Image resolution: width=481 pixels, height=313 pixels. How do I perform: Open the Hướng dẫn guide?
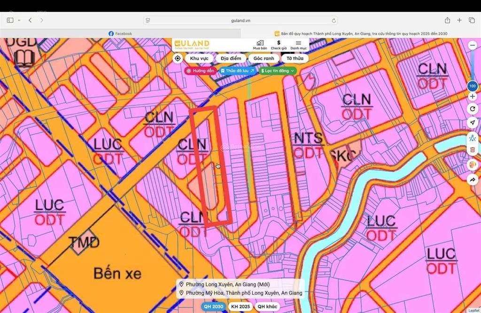point(201,70)
